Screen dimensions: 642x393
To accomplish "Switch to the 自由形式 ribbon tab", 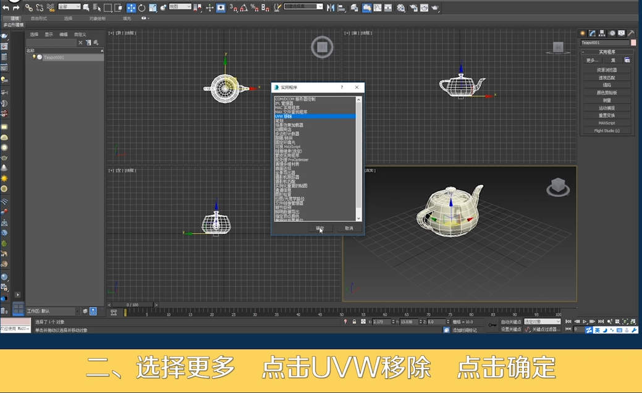I will [39, 19].
